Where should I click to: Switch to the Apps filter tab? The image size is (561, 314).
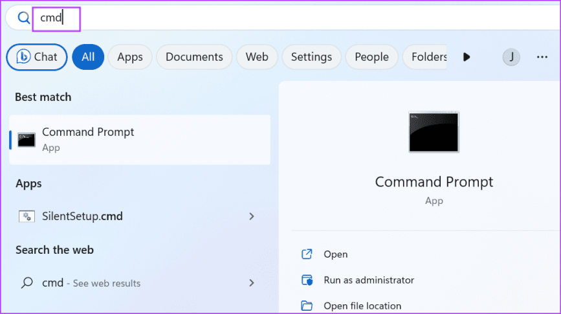tap(129, 57)
